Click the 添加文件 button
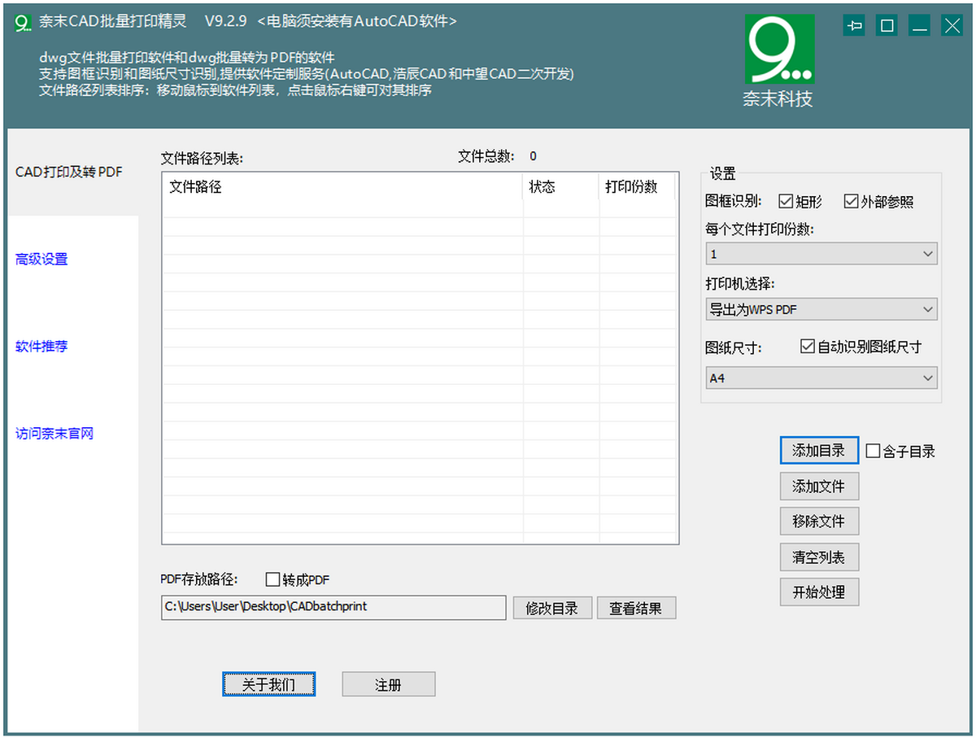The width and height of the screenshot is (976, 738). [x=819, y=487]
